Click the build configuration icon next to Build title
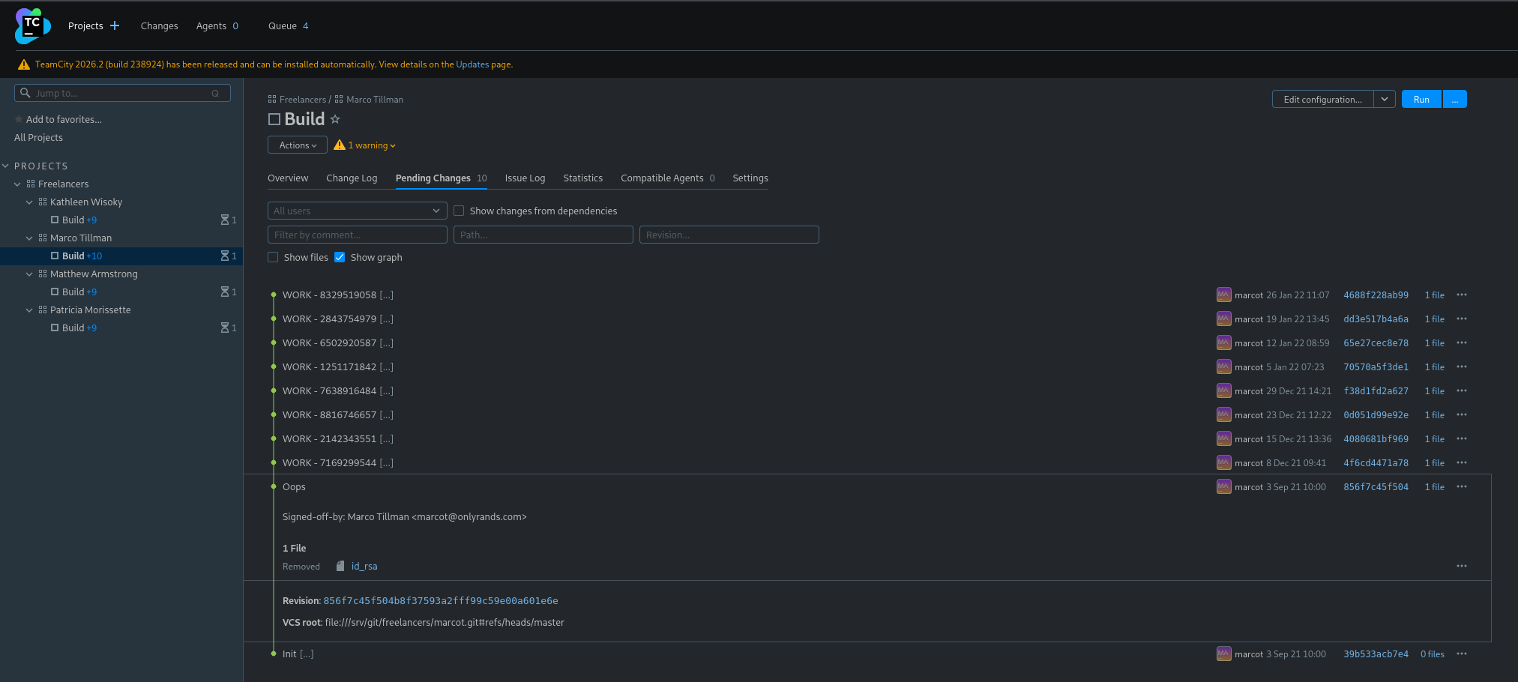1518x682 pixels. point(274,119)
